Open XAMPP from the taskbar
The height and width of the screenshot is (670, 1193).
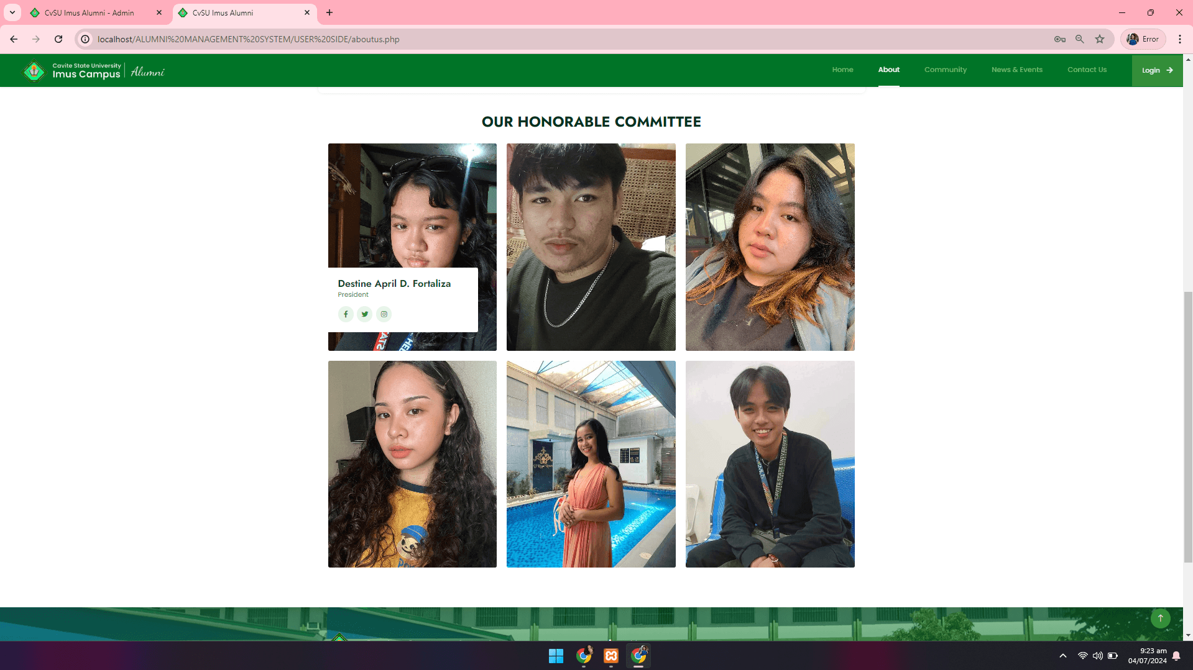pyautogui.click(x=611, y=656)
